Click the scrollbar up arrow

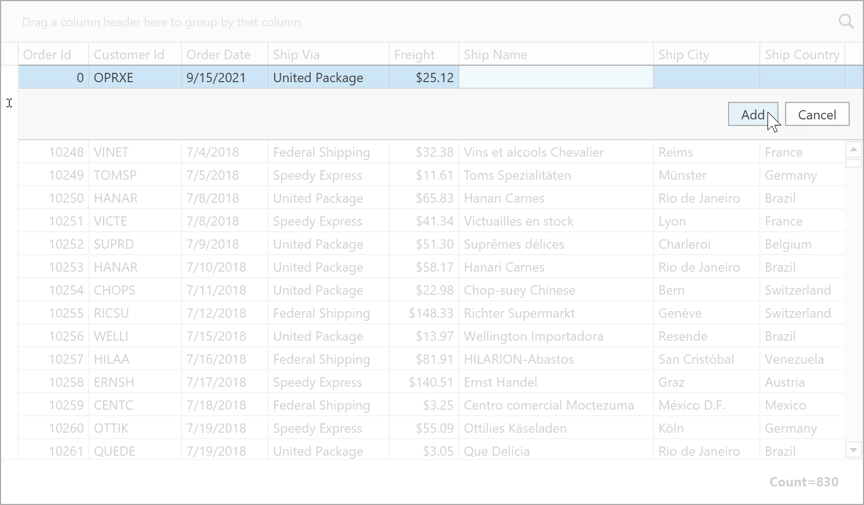[x=854, y=149]
